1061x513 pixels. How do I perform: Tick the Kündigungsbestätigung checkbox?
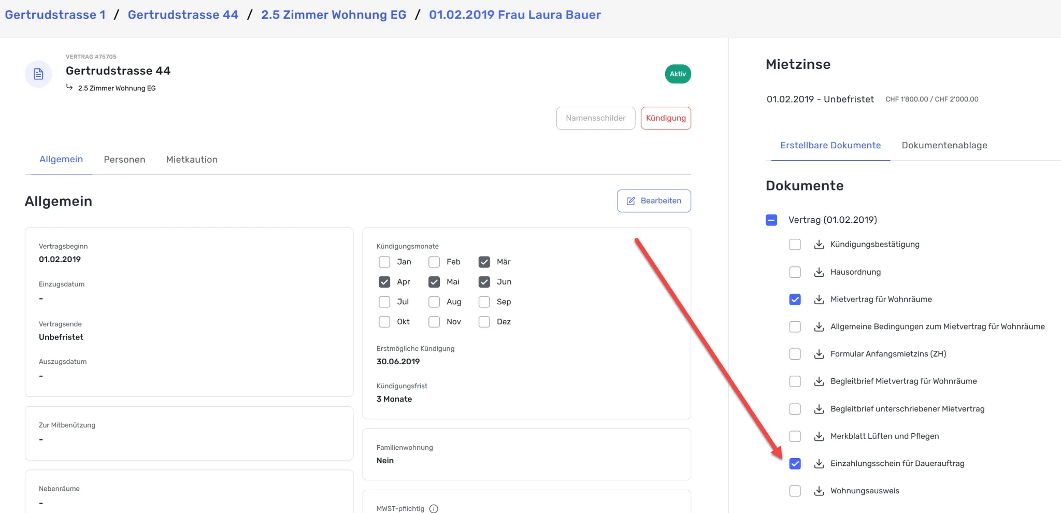pos(795,245)
